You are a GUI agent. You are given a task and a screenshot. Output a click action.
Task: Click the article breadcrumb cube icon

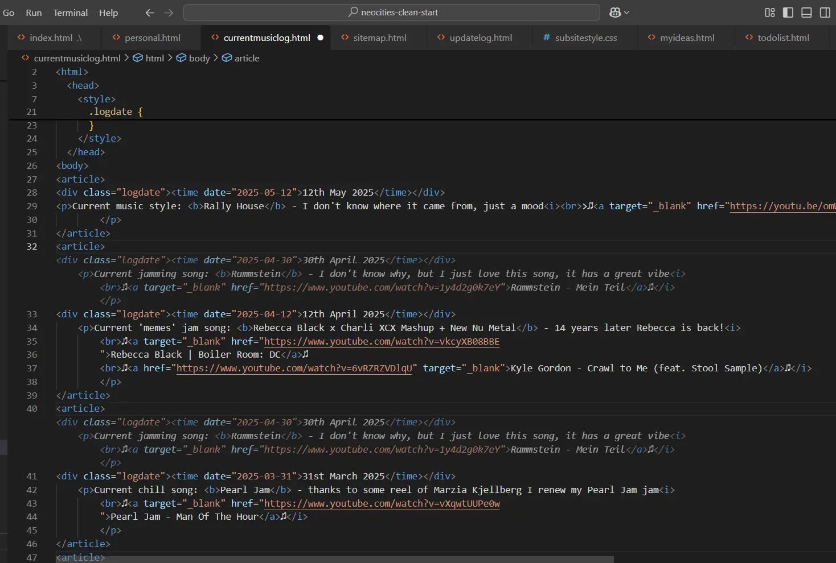pyautogui.click(x=227, y=58)
